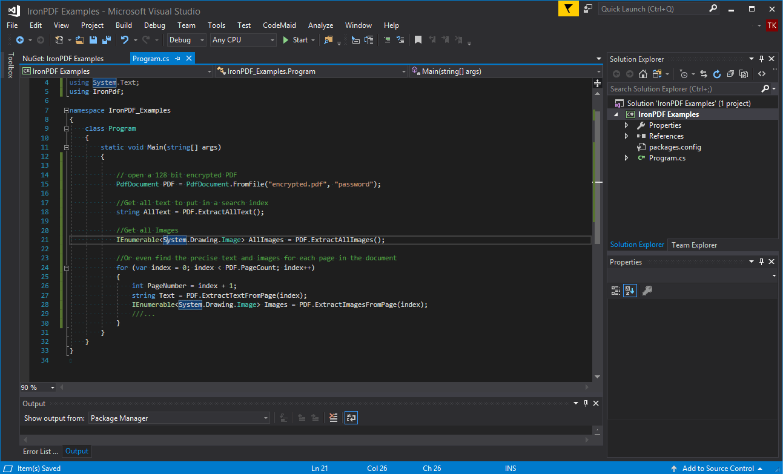
Task: Expand the Program.cs node in Solution Explorer
Action: click(627, 158)
